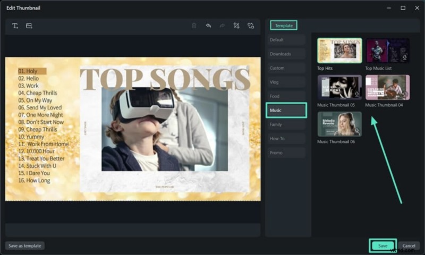The height and width of the screenshot is (255, 425).
Task: Open the Template tab
Action: click(284, 25)
